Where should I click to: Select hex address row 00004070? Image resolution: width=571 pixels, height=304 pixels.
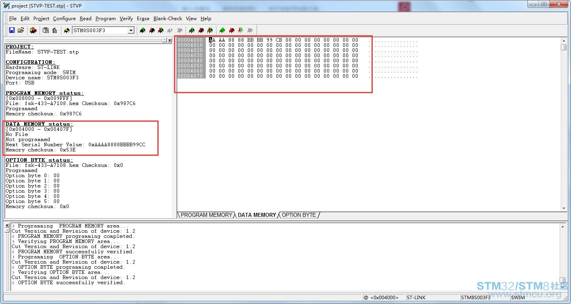(x=191, y=76)
